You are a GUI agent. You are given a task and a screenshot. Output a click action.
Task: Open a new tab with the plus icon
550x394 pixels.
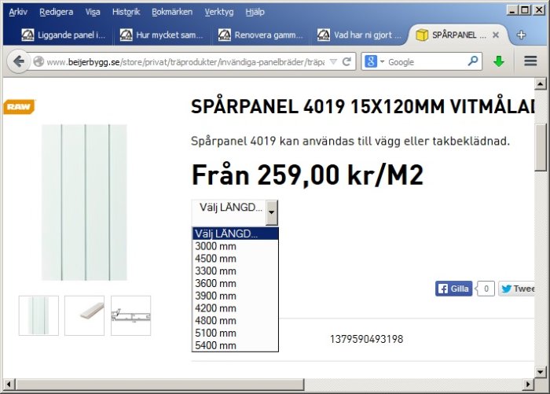click(x=521, y=35)
